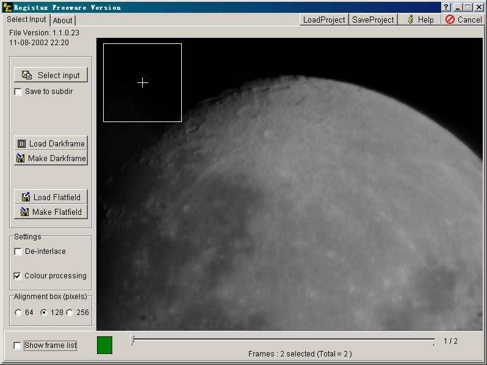The width and height of the screenshot is (487, 365).
Task: Open Help with the question mark icon
Action: coord(420,20)
